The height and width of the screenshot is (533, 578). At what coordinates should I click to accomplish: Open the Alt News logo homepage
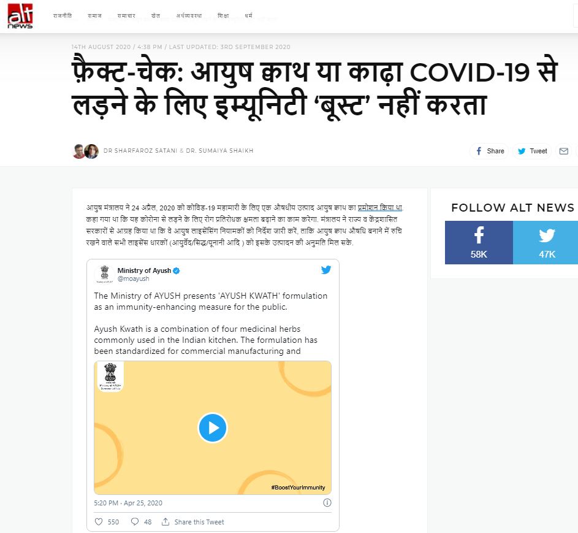tap(20, 16)
